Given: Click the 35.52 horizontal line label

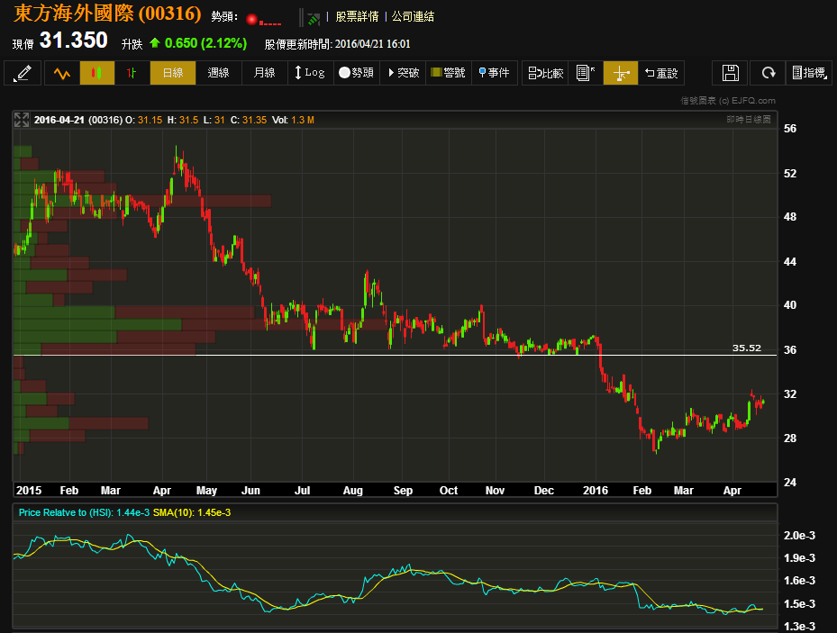Looking at the screenshot, I should click(746, 348).
